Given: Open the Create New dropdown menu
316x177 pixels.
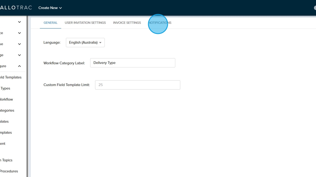Looking at the screenshot, I should (x=50, y=8).
